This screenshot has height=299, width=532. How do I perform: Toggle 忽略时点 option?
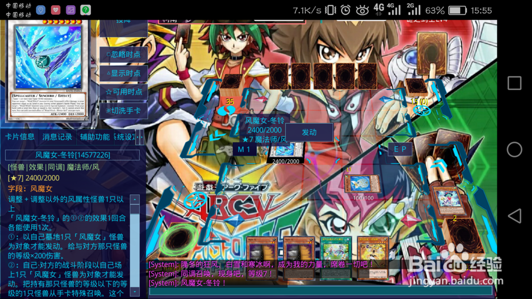tap(123, 55)
